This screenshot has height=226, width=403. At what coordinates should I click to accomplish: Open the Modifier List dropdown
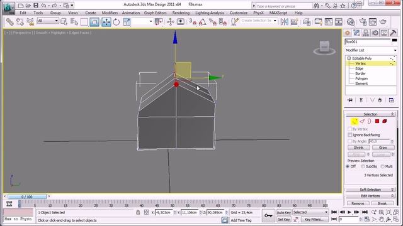[x=371, y=50]
